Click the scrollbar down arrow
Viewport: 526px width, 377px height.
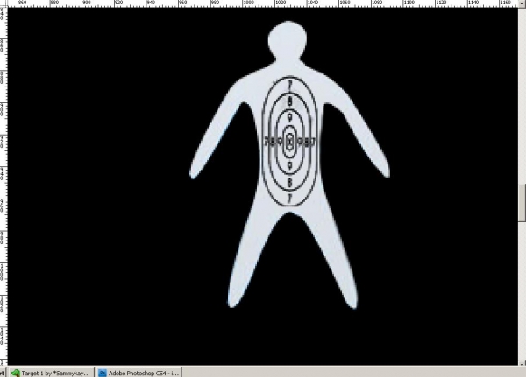point(522,363)
